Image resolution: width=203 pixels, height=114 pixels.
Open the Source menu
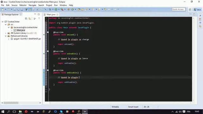coord(14,5)
